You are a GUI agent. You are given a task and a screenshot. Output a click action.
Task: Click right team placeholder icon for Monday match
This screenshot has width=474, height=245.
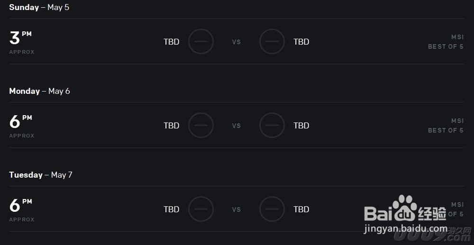point(272,125)
